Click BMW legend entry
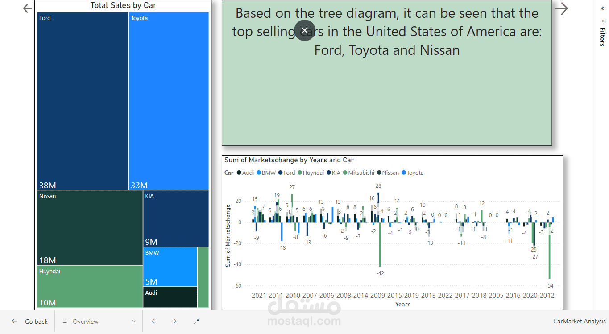Screen dimensions: 609x334 tap(266, 173)
